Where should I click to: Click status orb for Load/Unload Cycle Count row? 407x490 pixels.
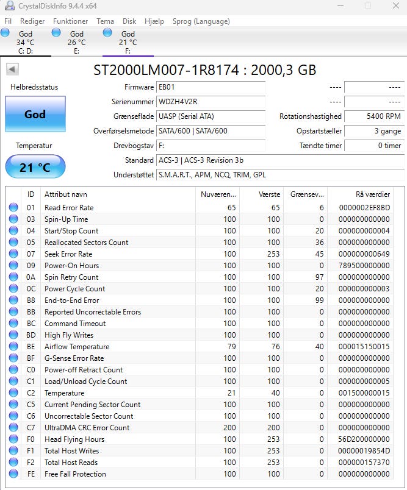point(13,381)
